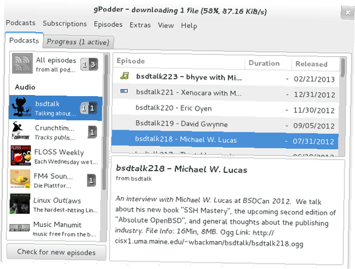Select the Linux Outlaws podcast
This screenshot has height=269, width=355.
(54, 204)
